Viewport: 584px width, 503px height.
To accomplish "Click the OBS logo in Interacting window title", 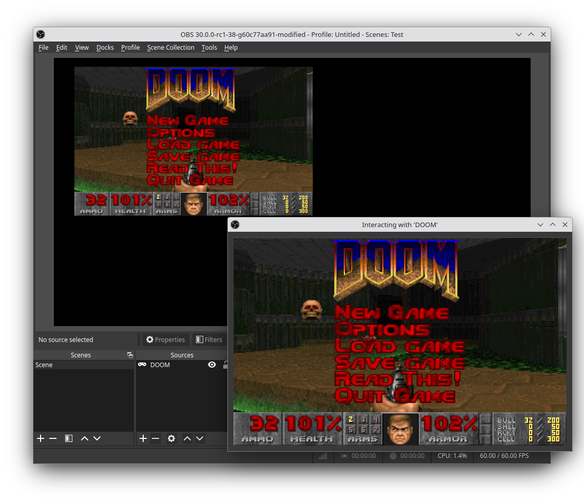I will pos(235,225).
